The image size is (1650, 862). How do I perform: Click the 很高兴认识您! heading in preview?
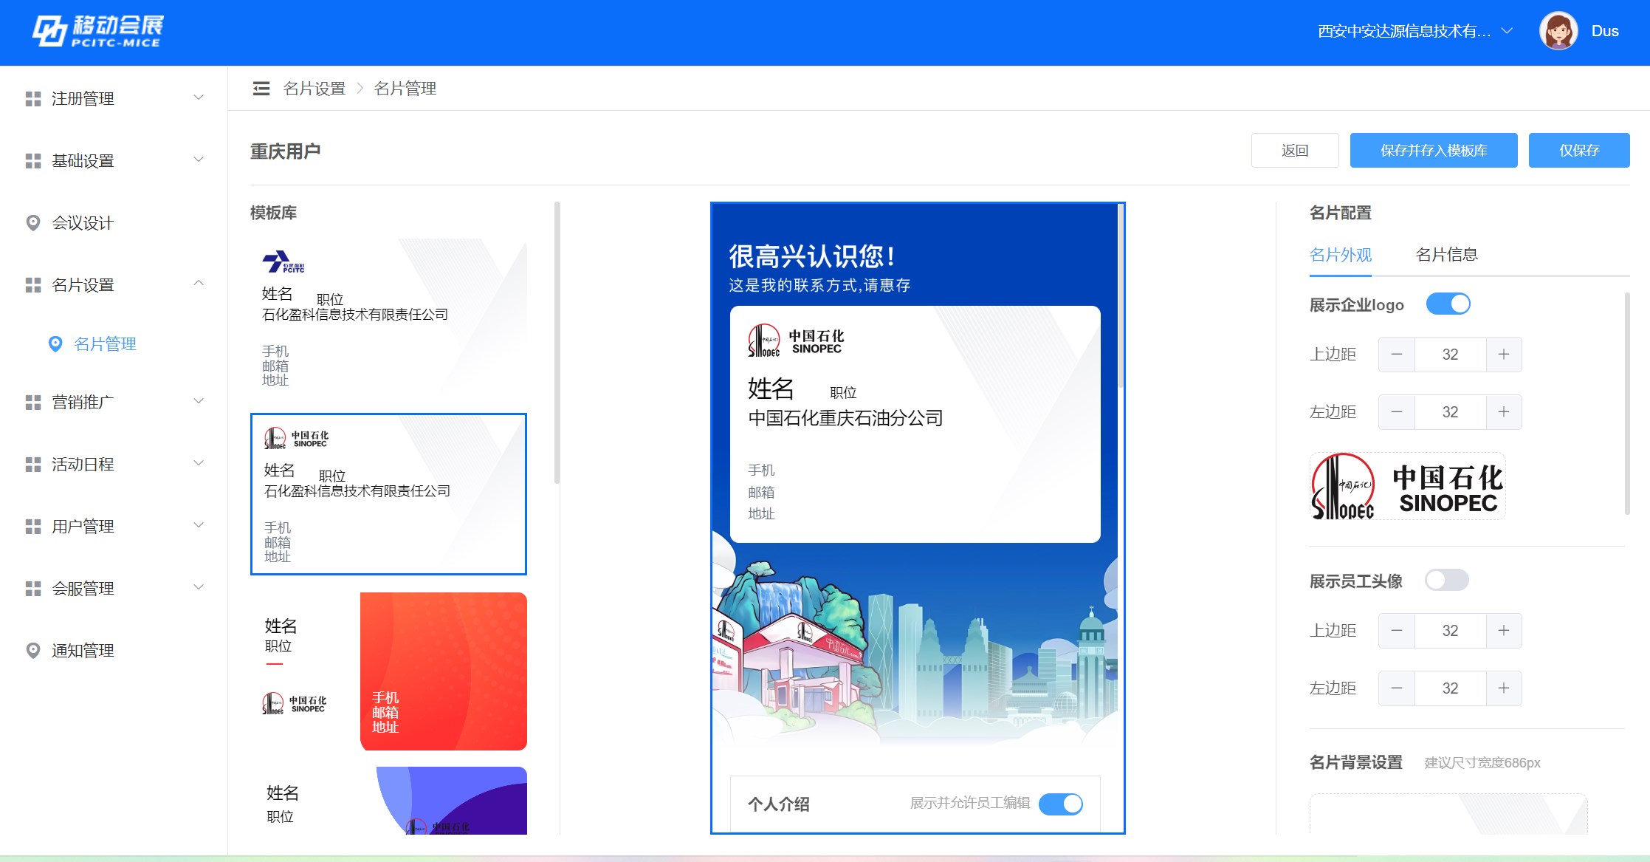click(x=813, y=256)
